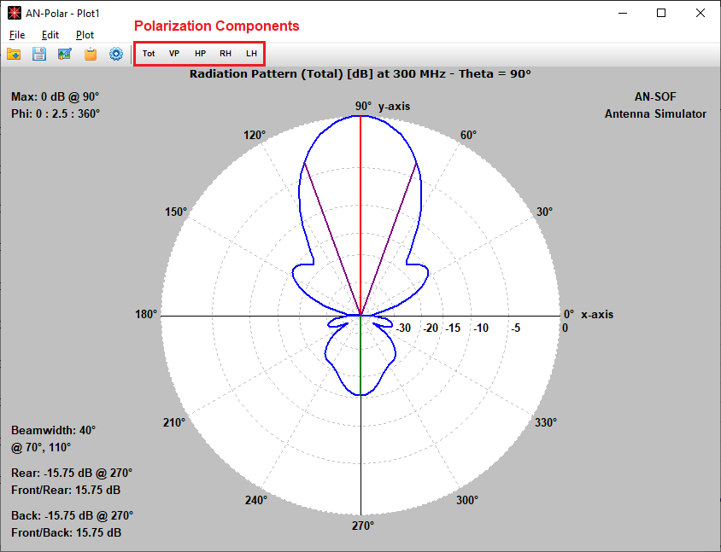
Task: Click the copy to clipboard icon
Action: click(91, 55)
